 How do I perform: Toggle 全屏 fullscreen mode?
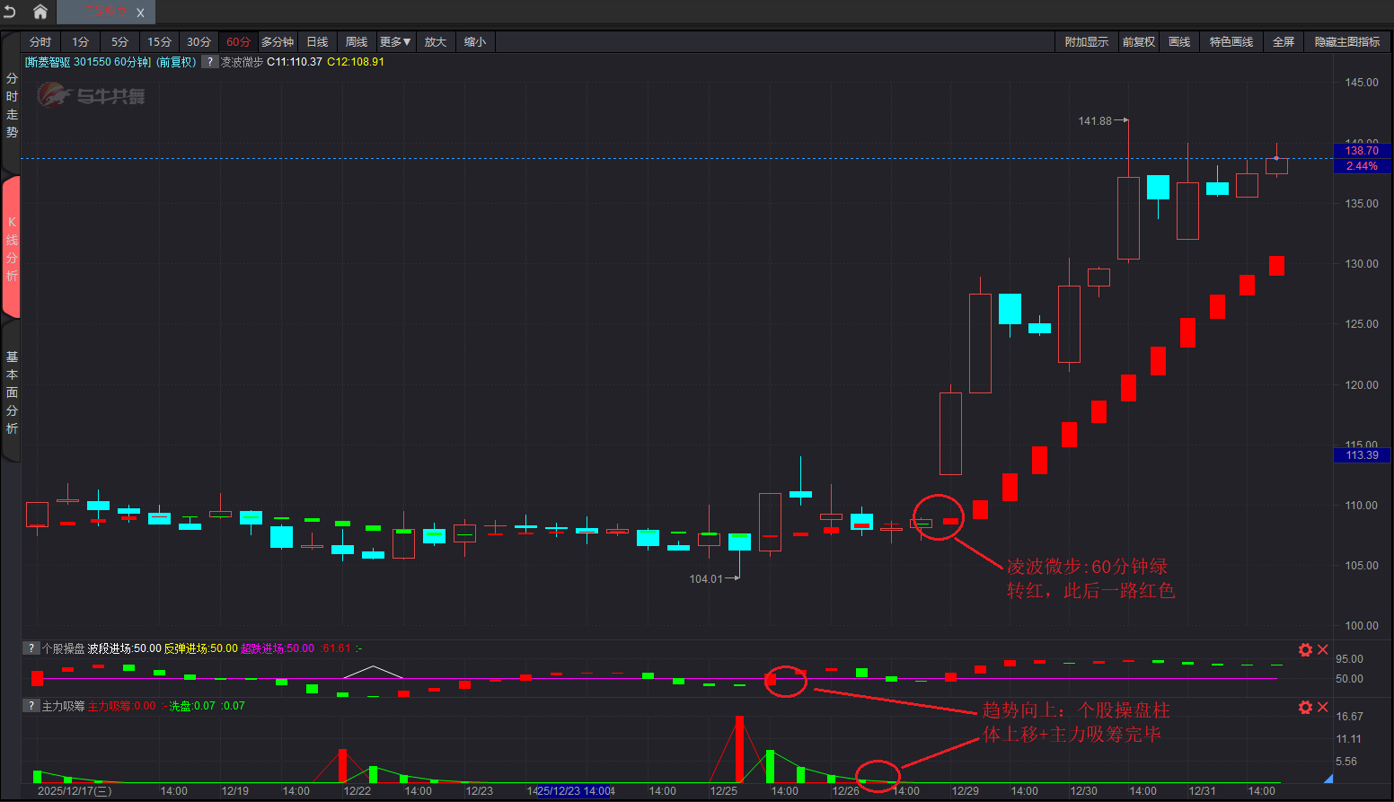pos(1283,42)
